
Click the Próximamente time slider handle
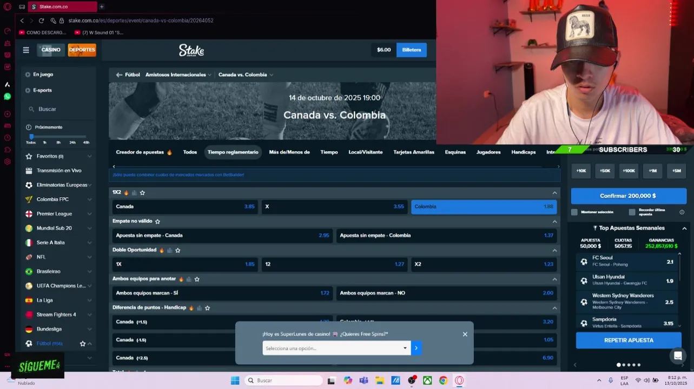(x=31, y=137)
